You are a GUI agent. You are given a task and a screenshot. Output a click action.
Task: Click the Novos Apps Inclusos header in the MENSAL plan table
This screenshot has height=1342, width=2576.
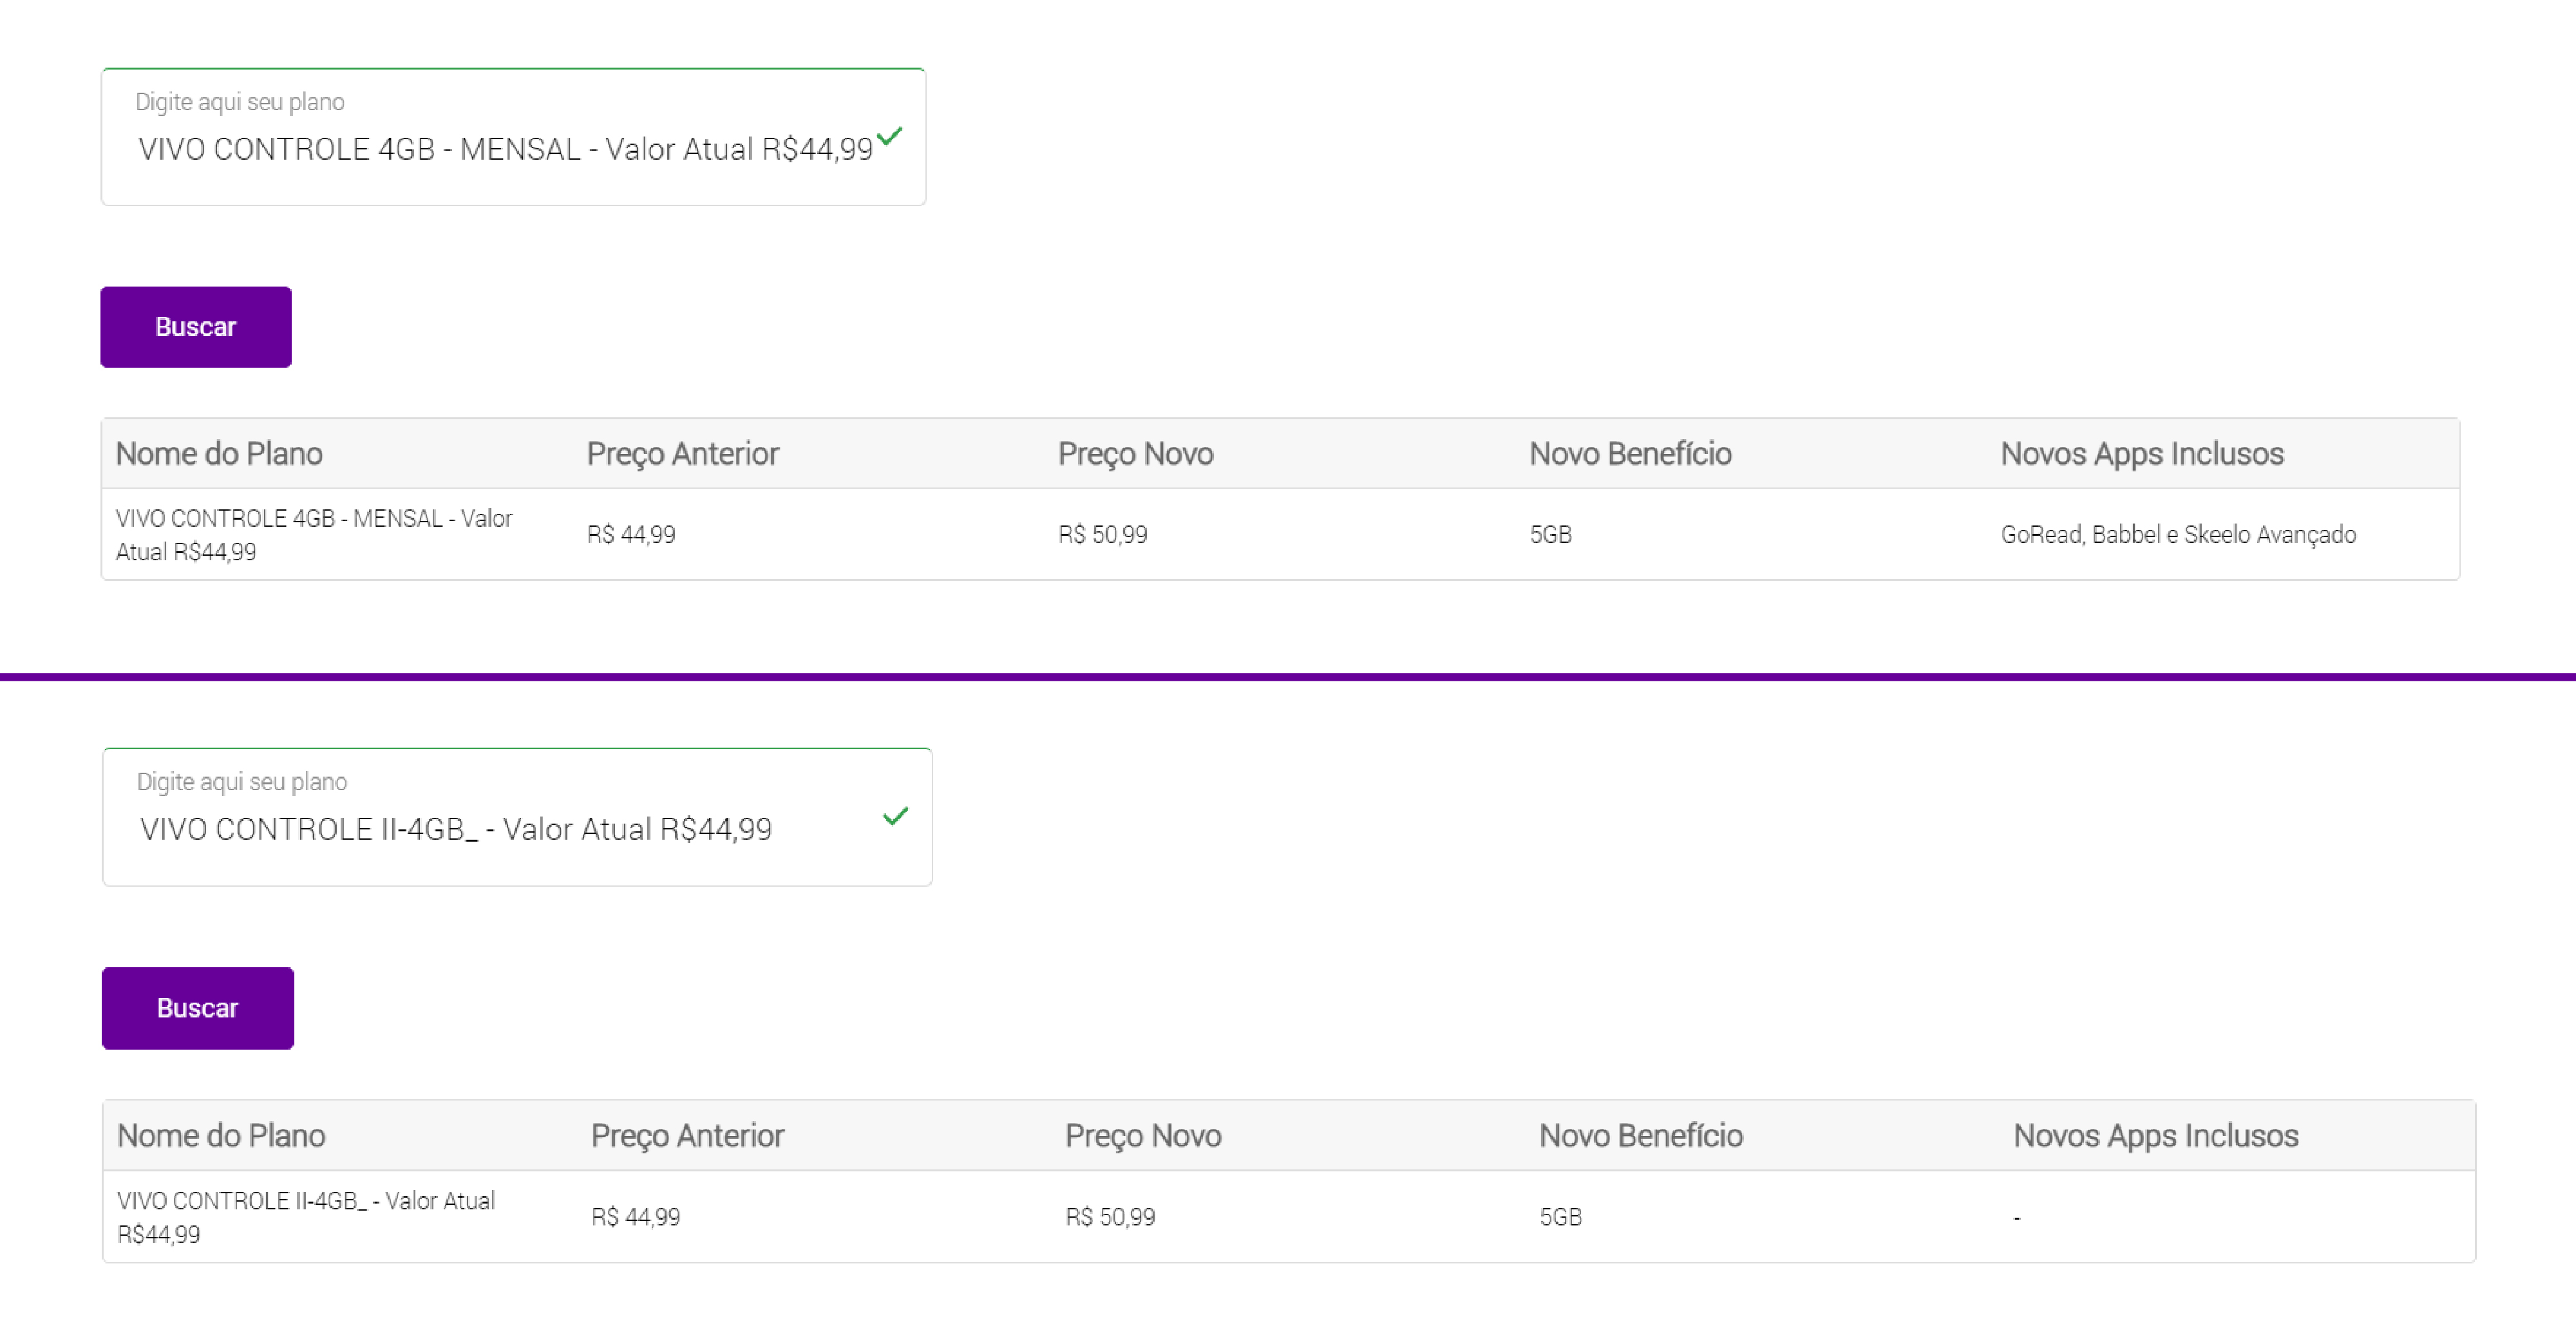[2142, 454]
